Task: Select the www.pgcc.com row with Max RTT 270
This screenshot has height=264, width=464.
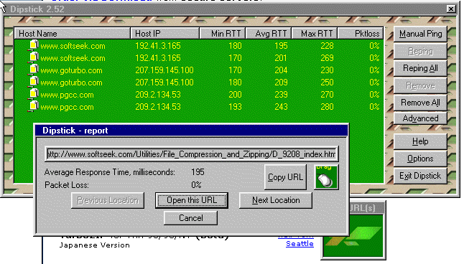Action: click(199, 94)
